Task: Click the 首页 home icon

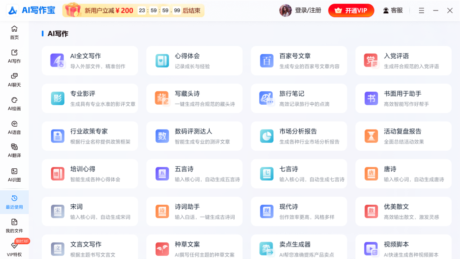Action: (14, 32)
